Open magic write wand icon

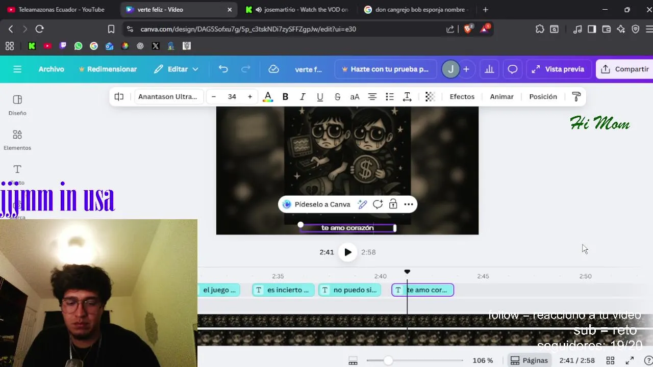tap(363, 204)
